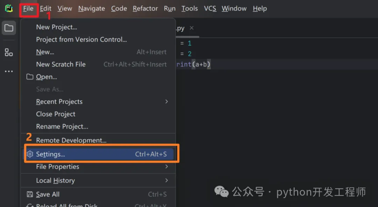Image resolution: width=378 pixels, height=207 pixels.
Task: Select New Scratch File entry
Action: (61, 64)
